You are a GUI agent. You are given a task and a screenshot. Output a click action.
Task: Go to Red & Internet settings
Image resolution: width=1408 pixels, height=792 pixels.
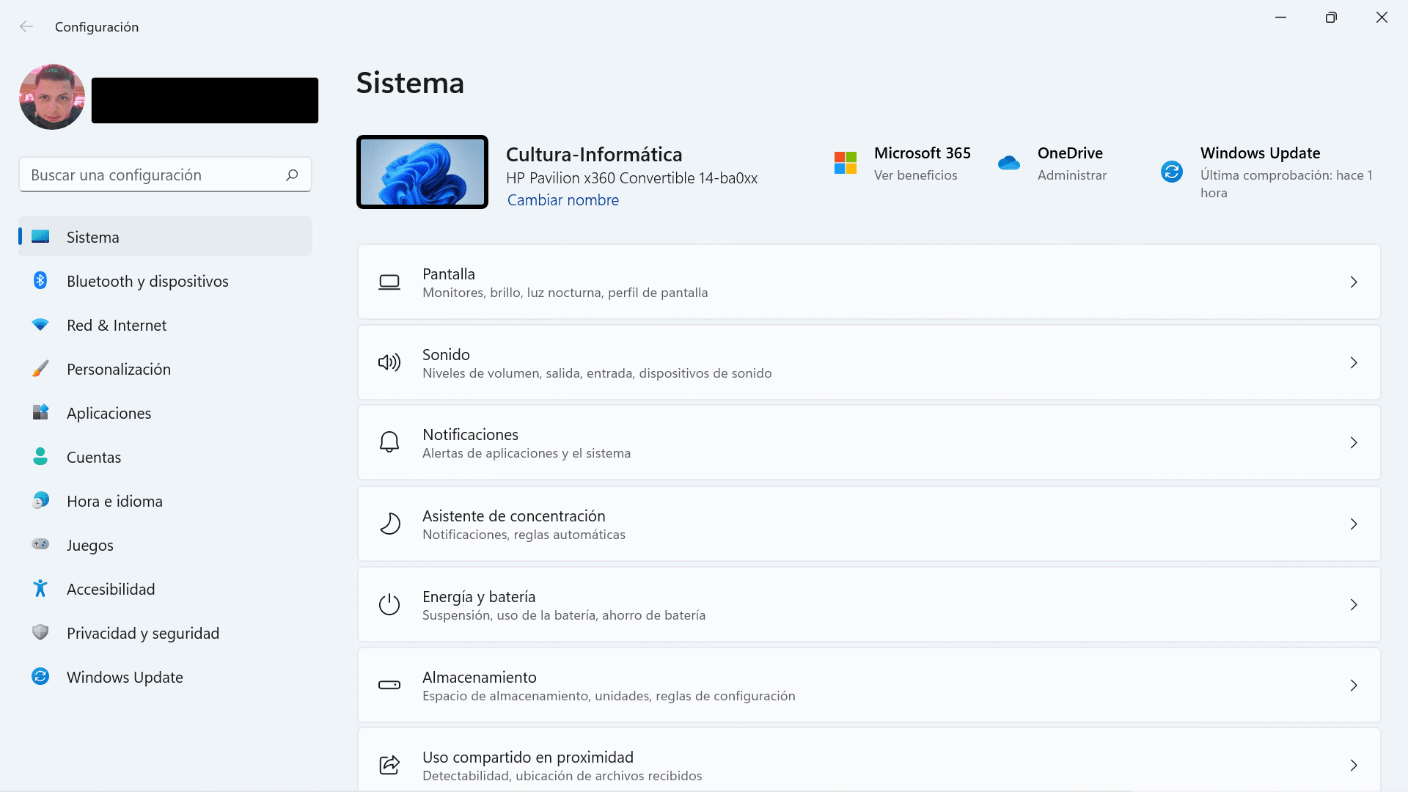coord(165,325)
